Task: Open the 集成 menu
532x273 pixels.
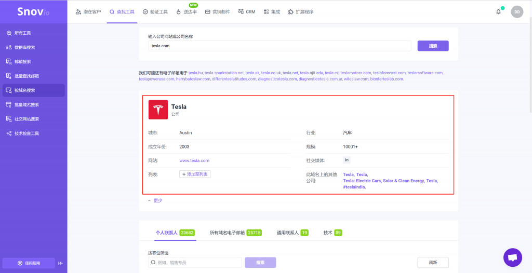Action: coord(272,12)
